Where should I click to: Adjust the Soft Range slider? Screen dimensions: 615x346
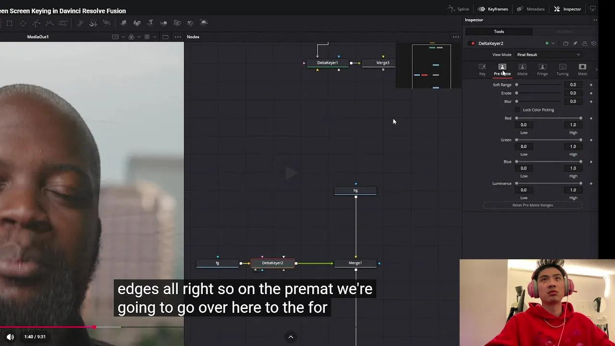click(x=539, y=85)
